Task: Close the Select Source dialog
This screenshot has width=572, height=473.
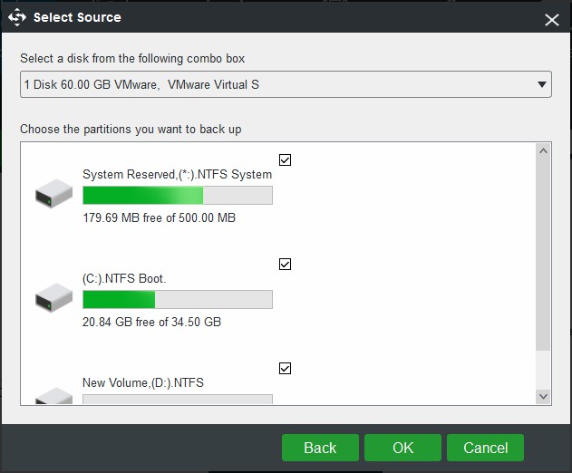Action: 551,19
